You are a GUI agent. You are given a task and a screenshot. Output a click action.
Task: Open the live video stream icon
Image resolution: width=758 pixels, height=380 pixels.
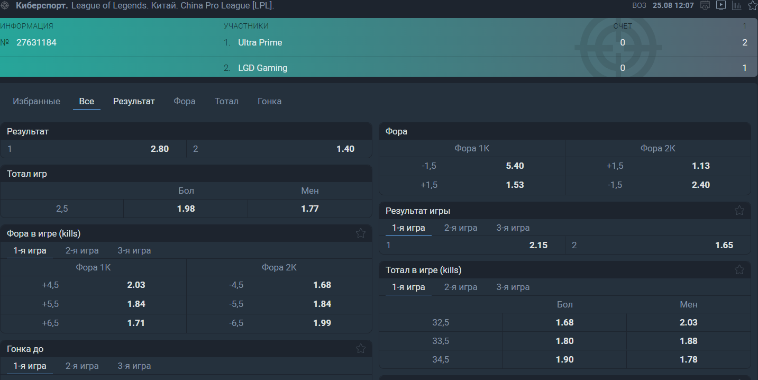pyautogui.click(x=721, y=5)
